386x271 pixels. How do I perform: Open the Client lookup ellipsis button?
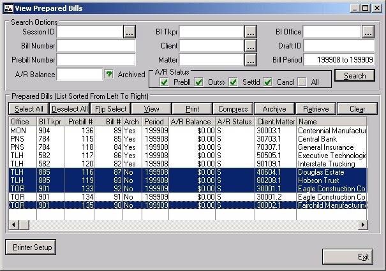click(x=251, y=46)
